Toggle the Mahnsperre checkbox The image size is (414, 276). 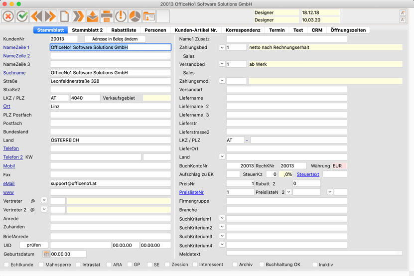point(41,265)
